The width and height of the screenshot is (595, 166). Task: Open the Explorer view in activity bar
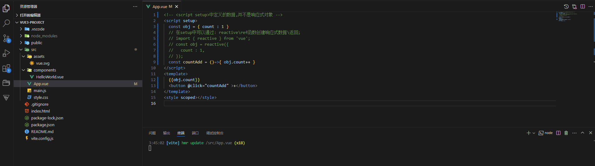click(6, 8)
